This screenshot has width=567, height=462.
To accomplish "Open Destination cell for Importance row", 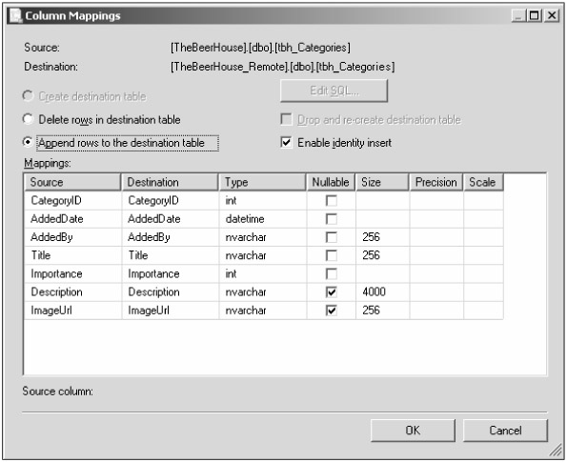I will point(171,274).
